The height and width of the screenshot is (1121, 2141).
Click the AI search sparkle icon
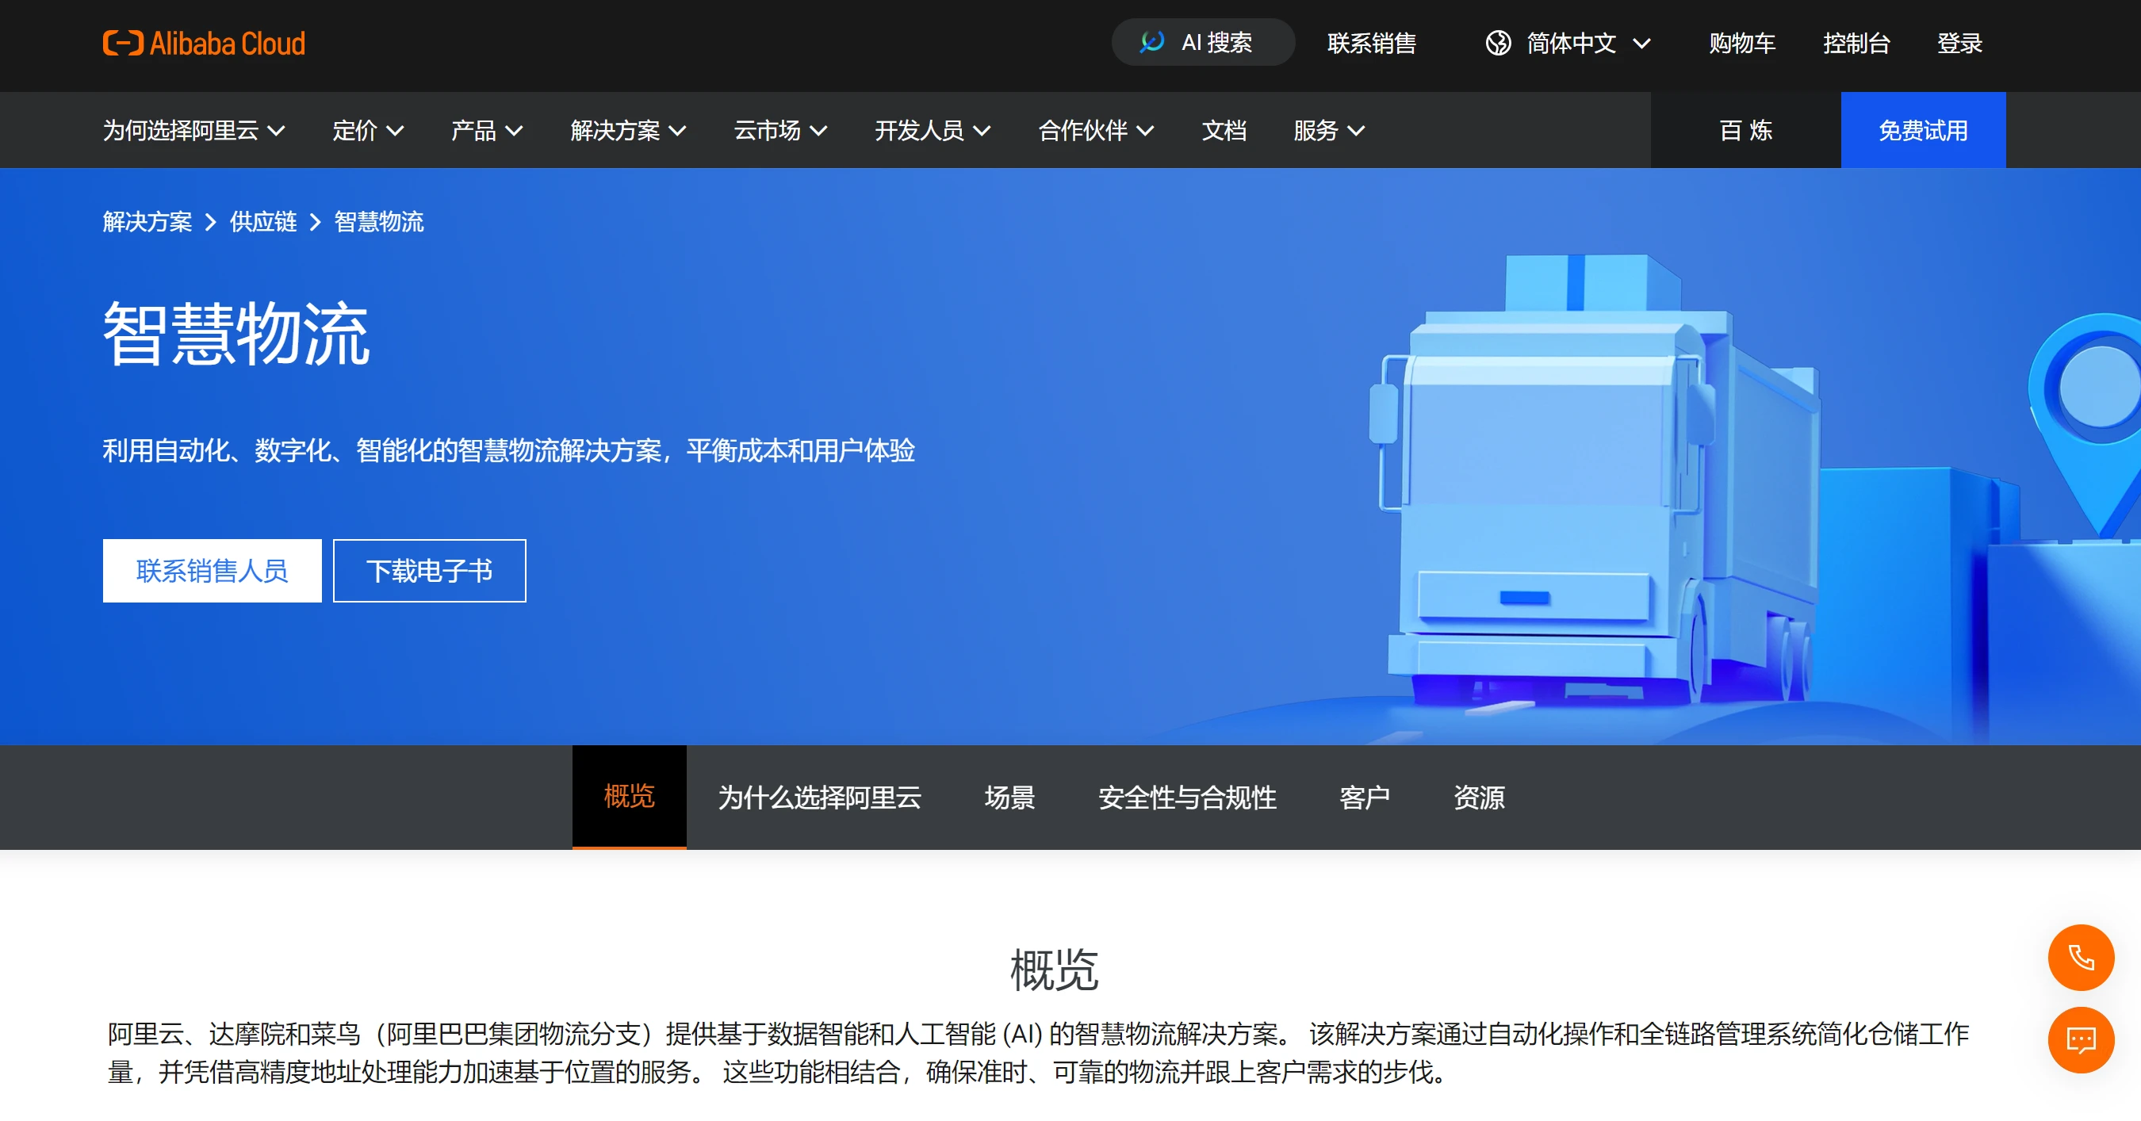tap(1152, 42)
